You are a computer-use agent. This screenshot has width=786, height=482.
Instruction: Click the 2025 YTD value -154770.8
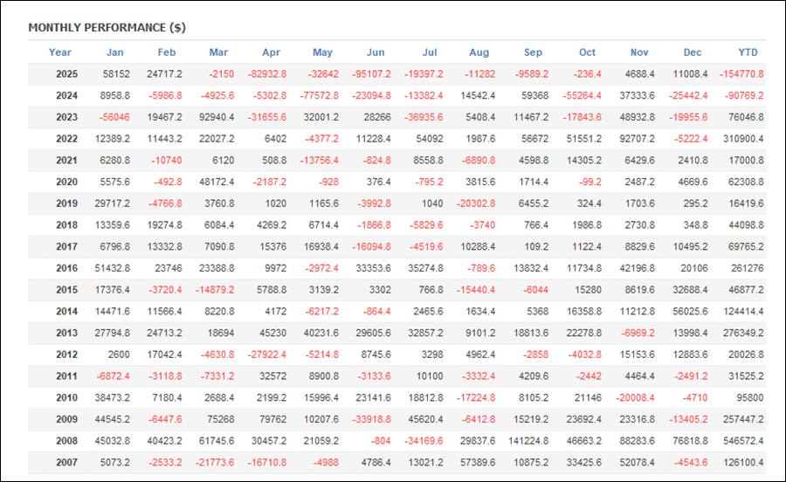[x=741, y=74]
